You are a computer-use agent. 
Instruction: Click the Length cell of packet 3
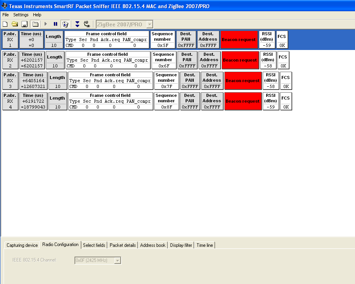pyautogui.click(x=58, y=81)
